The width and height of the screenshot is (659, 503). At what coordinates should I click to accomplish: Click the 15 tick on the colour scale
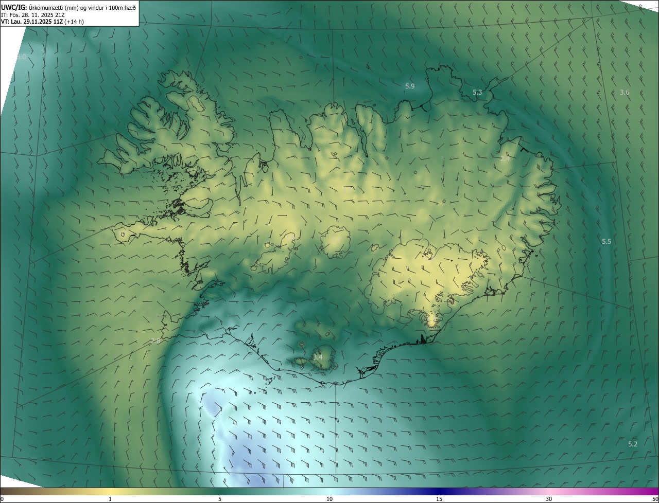coord(439,499)
